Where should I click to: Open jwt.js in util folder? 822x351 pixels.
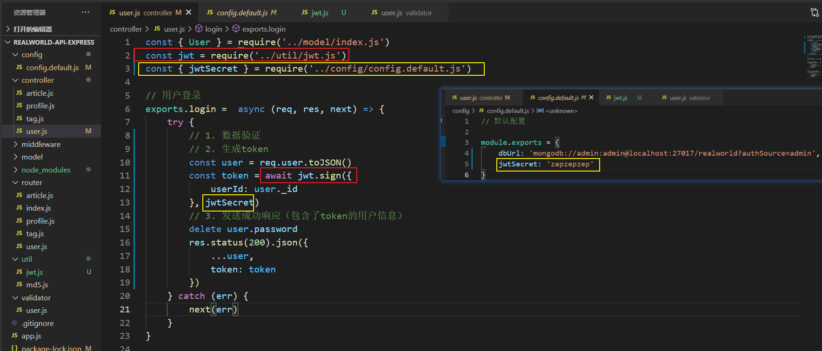click(34, 272)
